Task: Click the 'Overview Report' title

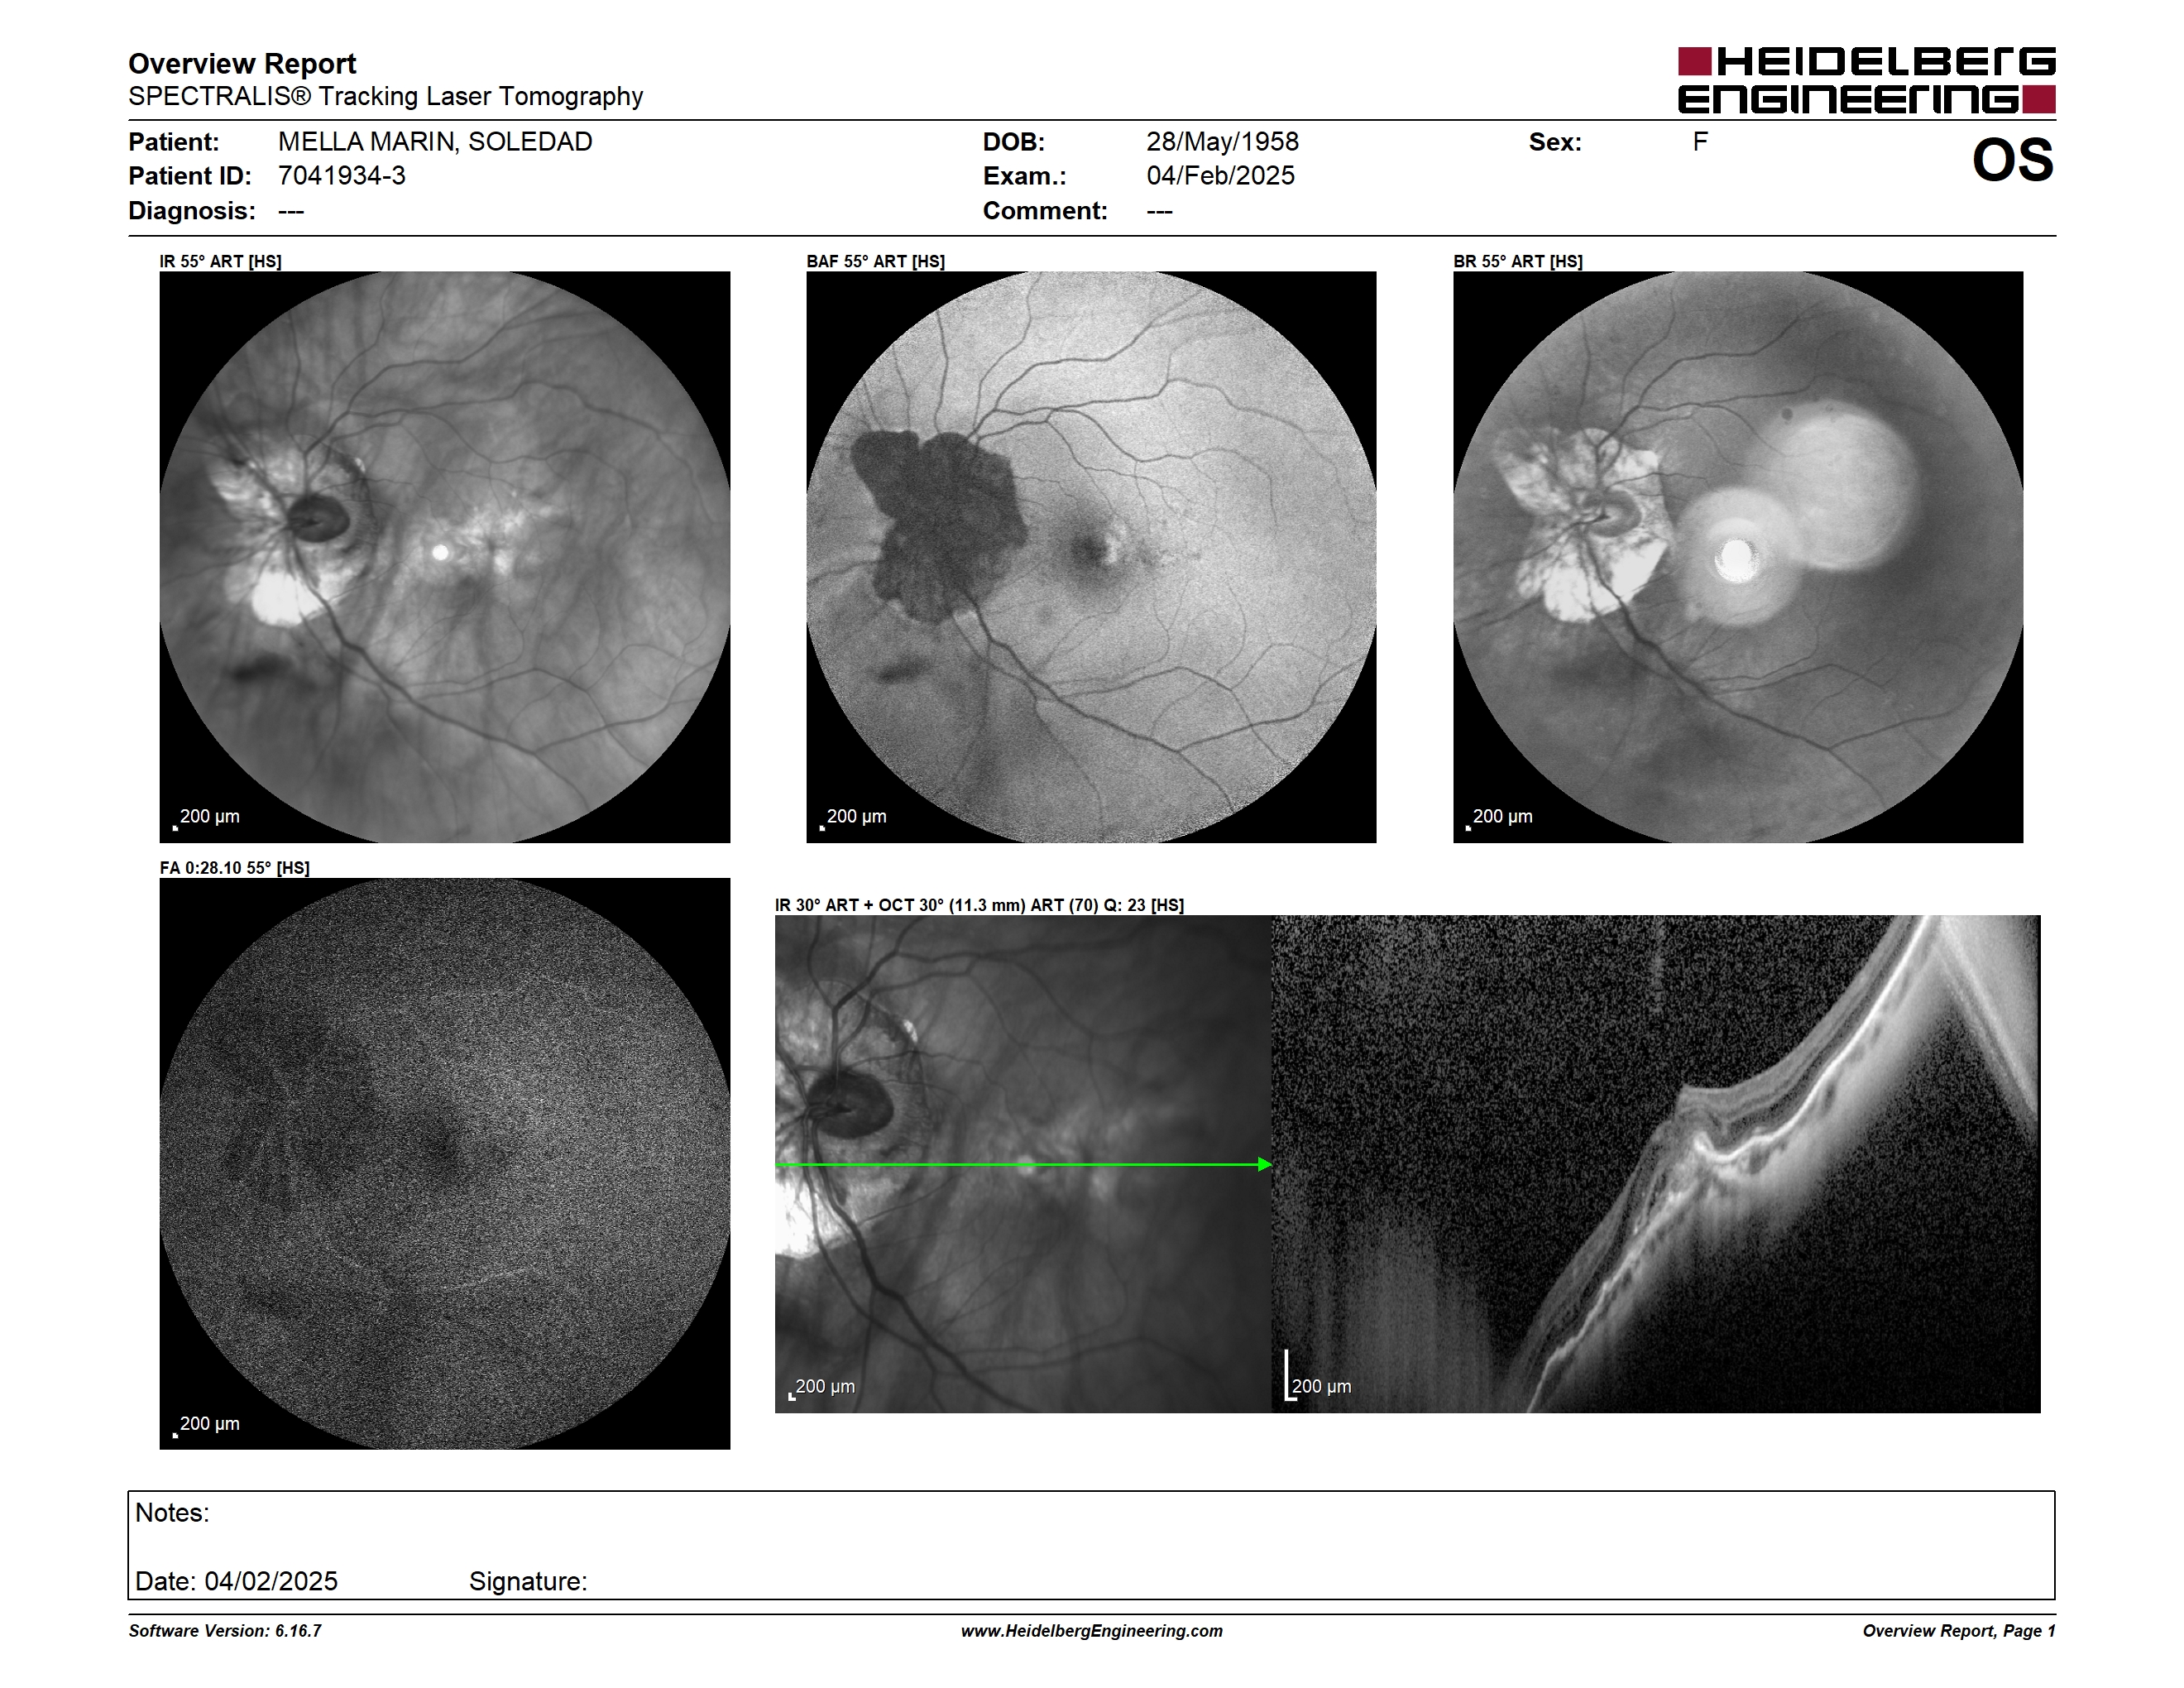Action: pos(242,64)
